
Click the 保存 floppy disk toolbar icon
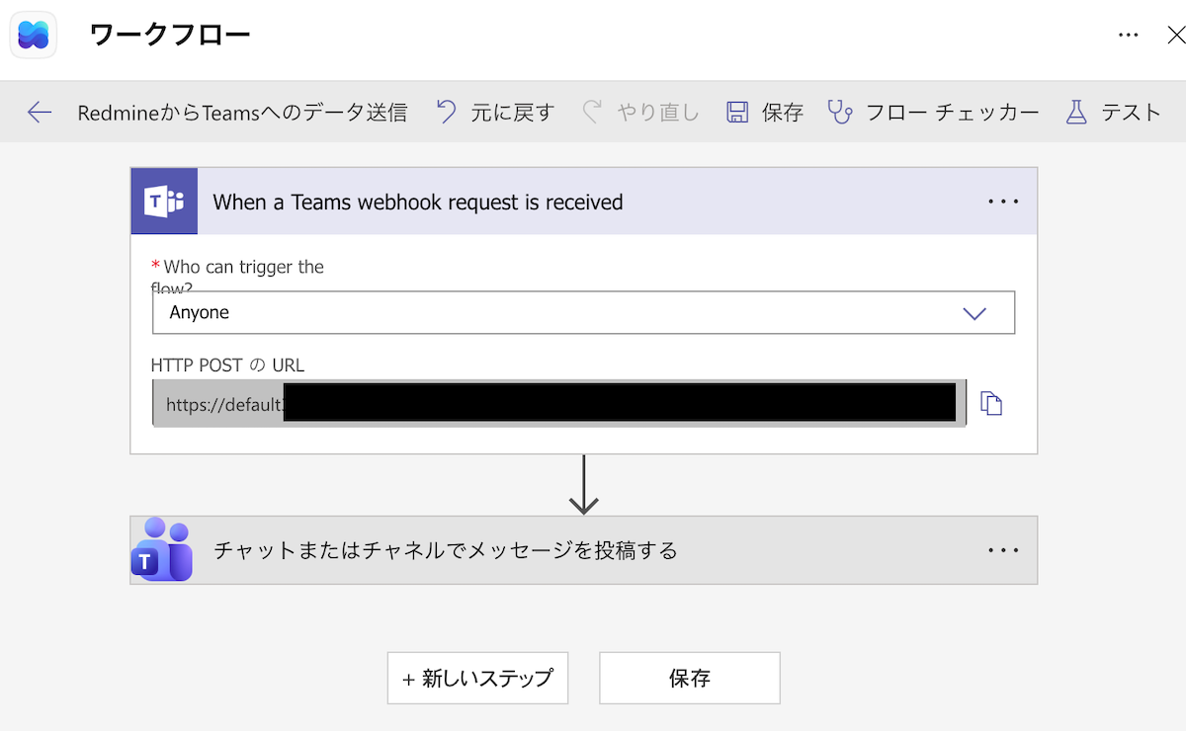point(737,112)
